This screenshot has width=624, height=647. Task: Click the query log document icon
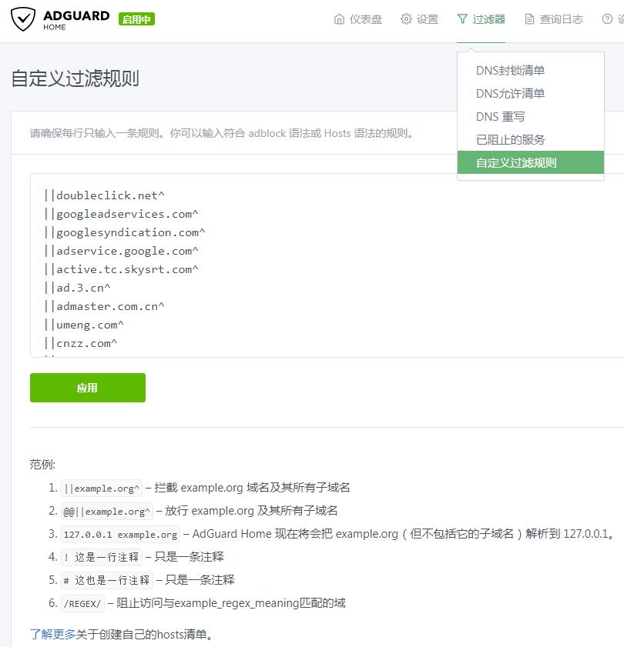pos(529,19)
